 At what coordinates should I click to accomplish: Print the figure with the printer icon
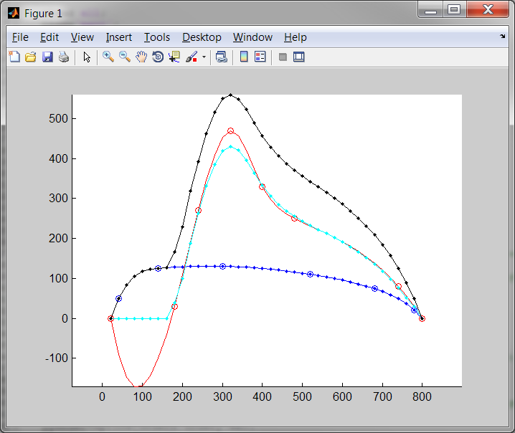64,57
